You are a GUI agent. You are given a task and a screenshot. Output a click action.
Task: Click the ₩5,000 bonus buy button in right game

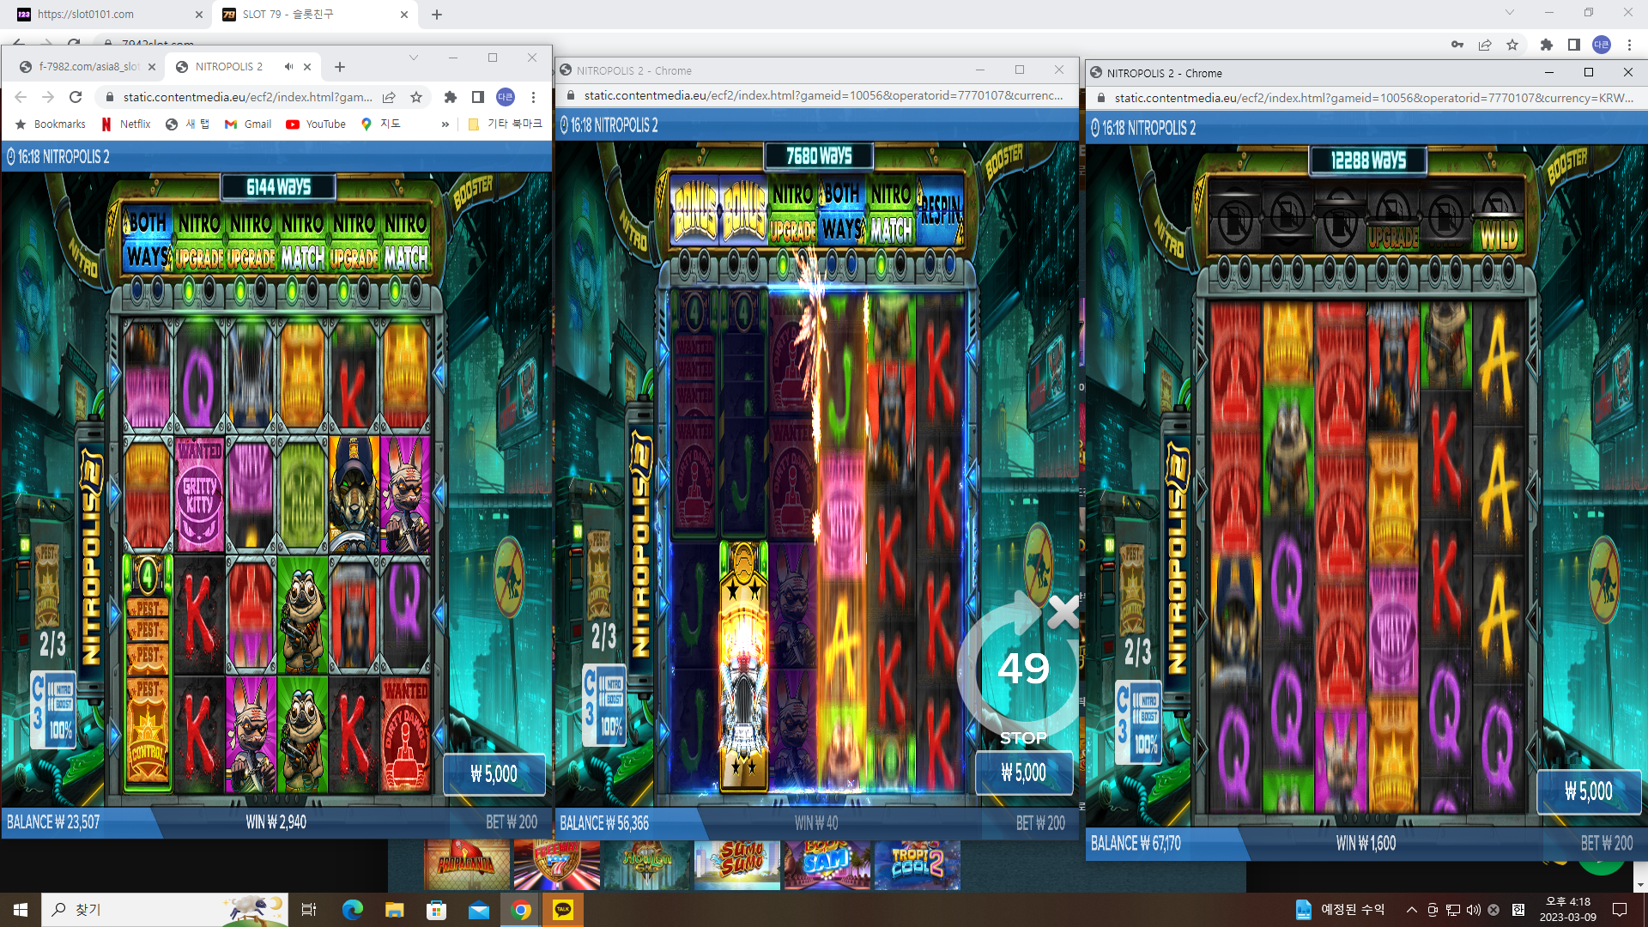pyautogui.click(x=1589, y=791)
